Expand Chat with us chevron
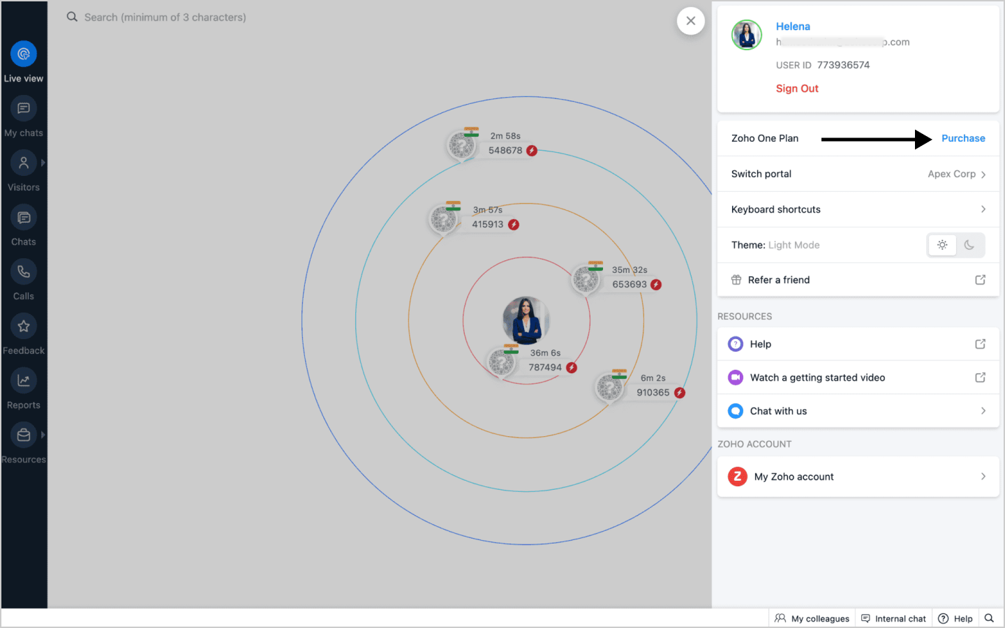This screenshot has height=628, width=1005. (983, 411)
